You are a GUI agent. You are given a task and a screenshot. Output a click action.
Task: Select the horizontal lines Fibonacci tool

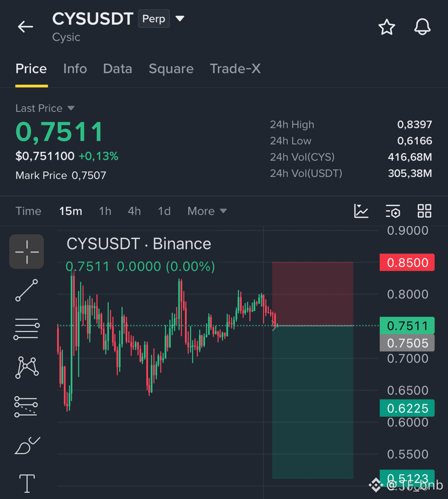[27, 329]
